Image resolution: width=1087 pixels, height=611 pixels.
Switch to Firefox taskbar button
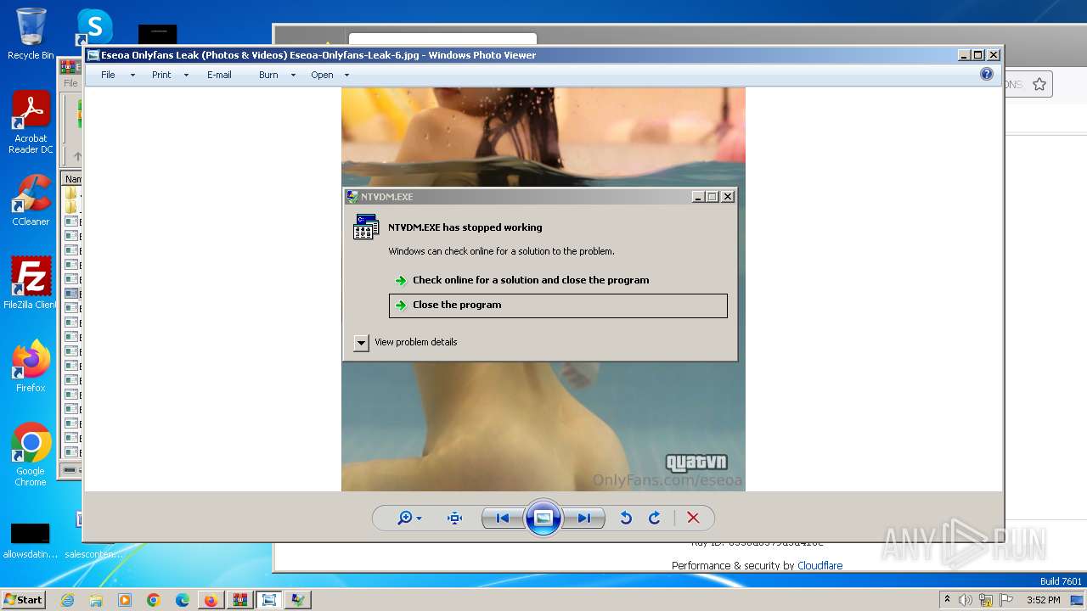coord(211,600)
